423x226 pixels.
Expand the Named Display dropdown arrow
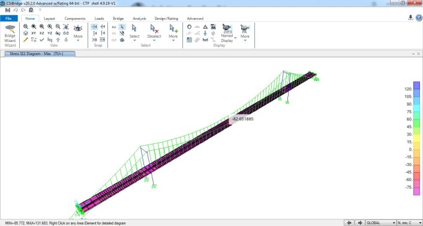tap(235, 38)
